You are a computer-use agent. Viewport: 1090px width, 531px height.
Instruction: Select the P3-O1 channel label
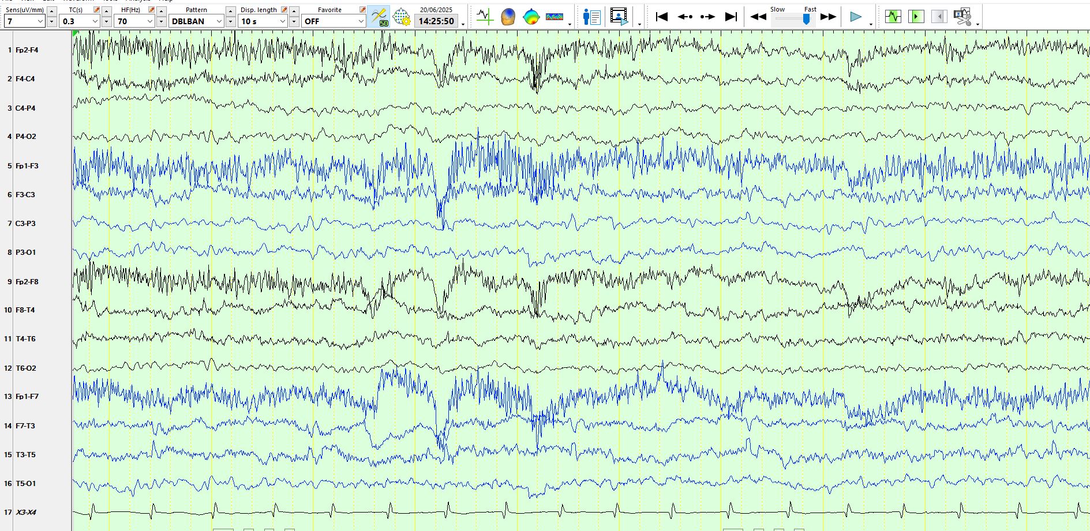tap(25, 253)
